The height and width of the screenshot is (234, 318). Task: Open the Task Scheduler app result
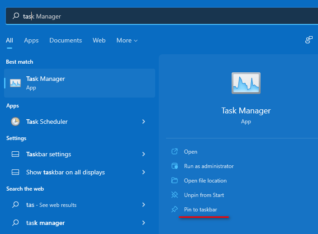click(x=80, y=122)
